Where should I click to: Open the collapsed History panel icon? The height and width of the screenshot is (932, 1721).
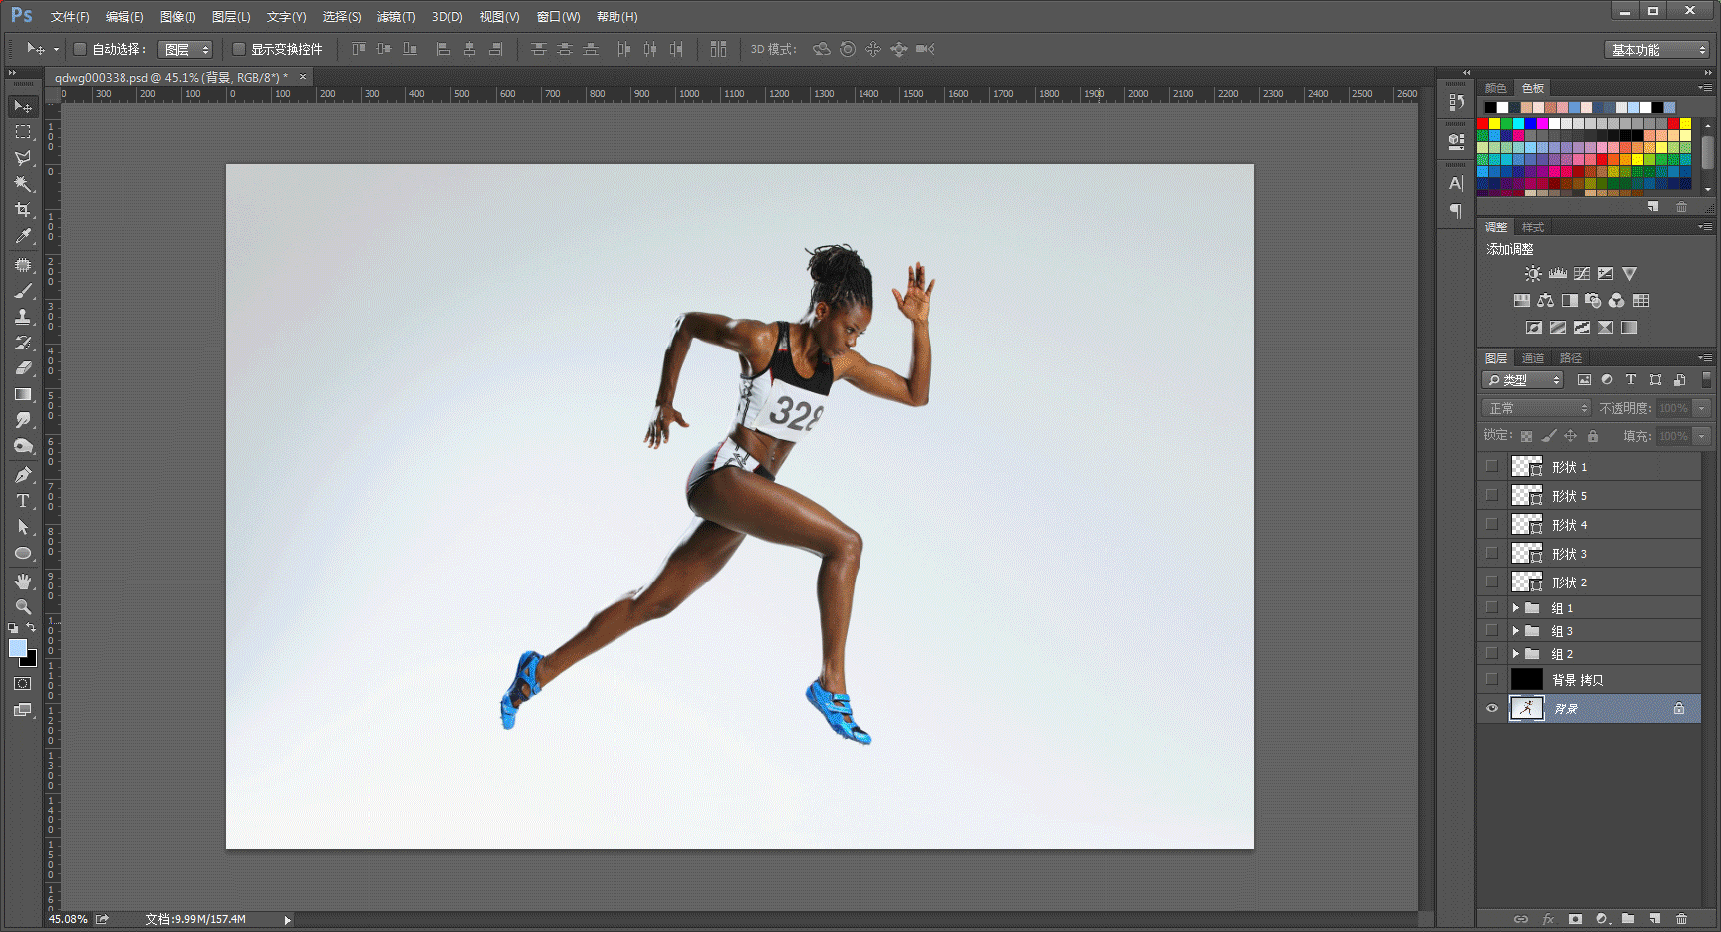1456,102
